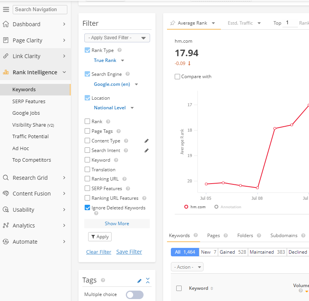Check the SERP Features filter checkbox
Image resolution: width=309 pixels, height=301 pixels.
pyautogui.click(x=87, y=189)
